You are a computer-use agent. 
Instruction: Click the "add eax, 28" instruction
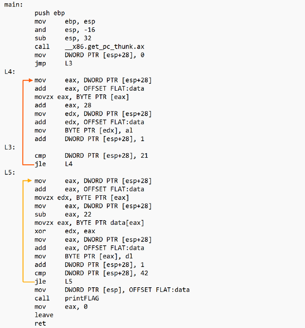(x=63, y=105)
